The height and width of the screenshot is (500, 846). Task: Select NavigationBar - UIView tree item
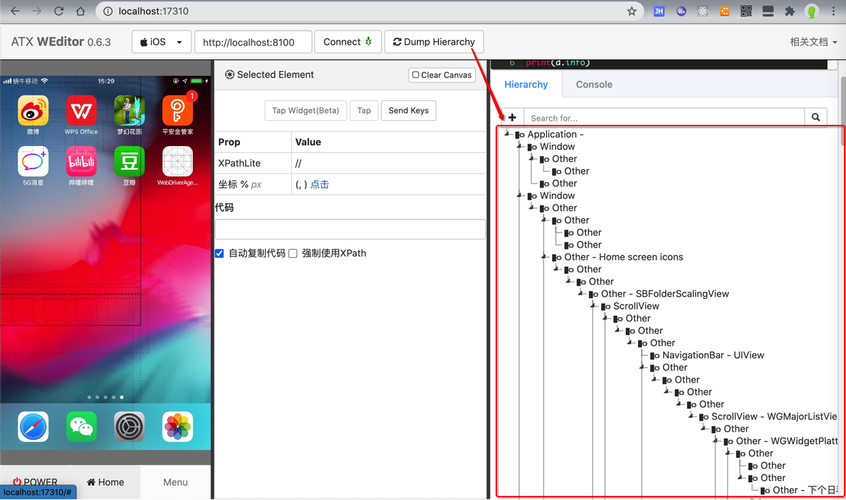tap(713, 355)
